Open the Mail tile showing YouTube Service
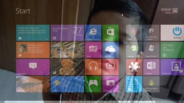This screenshot has height=103, width=184. [33, 33]
